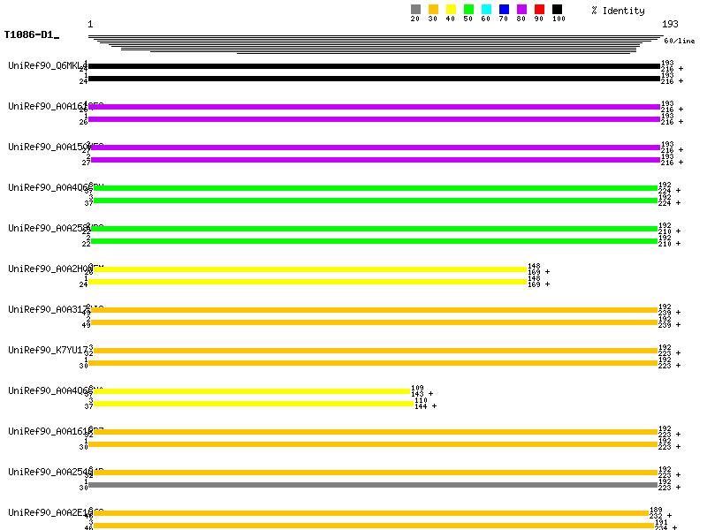Image resolution: width=707 pixels, height=530 pixels.
Task: Click the gray 20% identity legend swatch
Action: 415,9
